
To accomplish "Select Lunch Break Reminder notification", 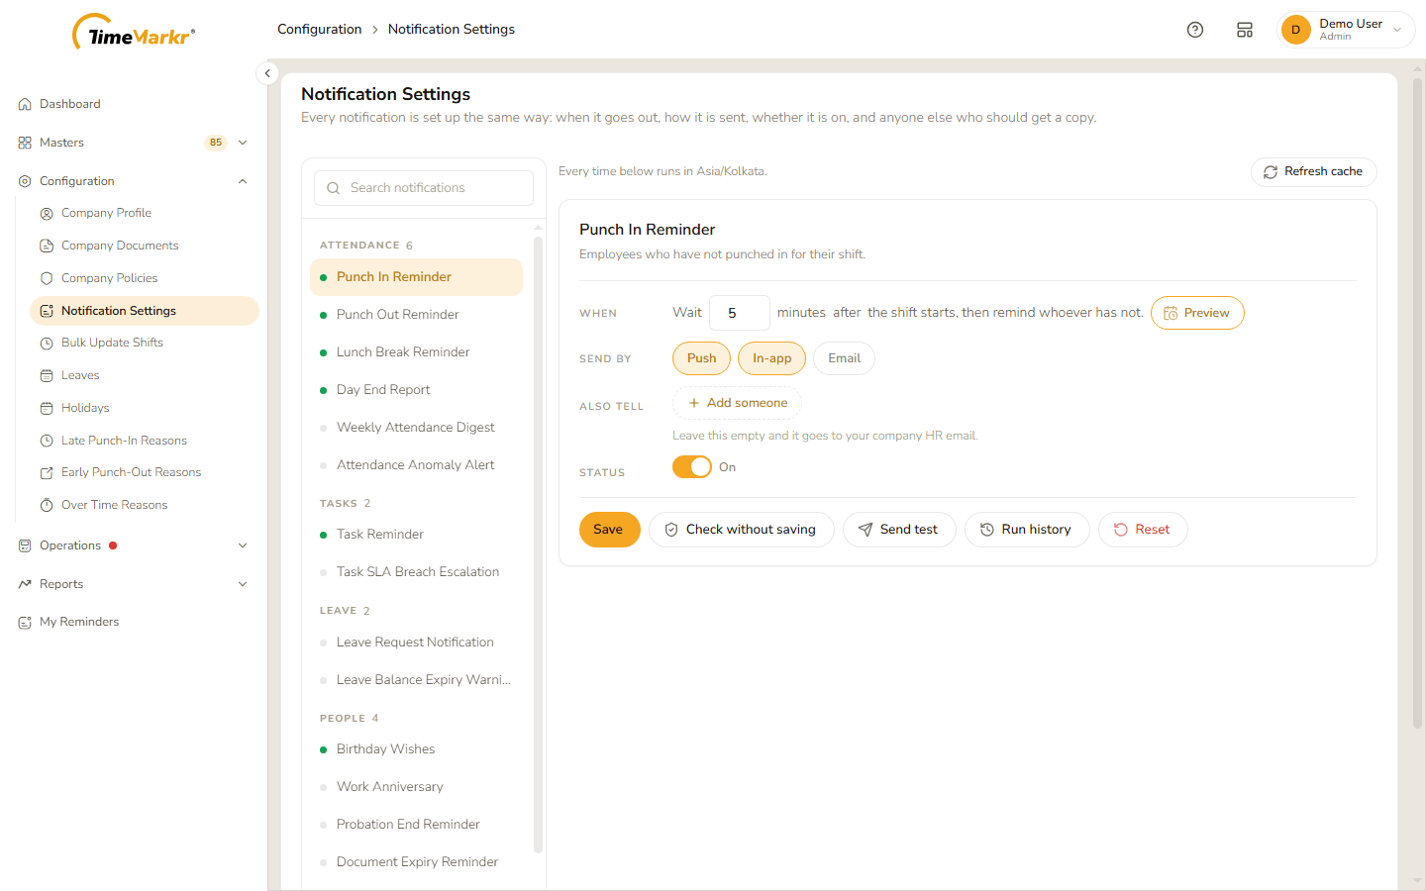I will point(416,352).
